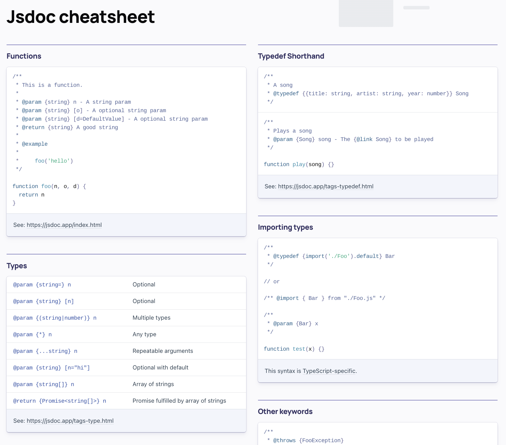Click the Functions section heading
The height and width of the screenshot is (445, 506).
point(24,56)
